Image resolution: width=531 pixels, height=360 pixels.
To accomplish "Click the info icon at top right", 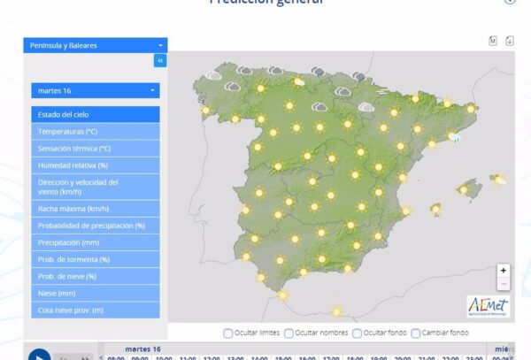I will [510, 1].
